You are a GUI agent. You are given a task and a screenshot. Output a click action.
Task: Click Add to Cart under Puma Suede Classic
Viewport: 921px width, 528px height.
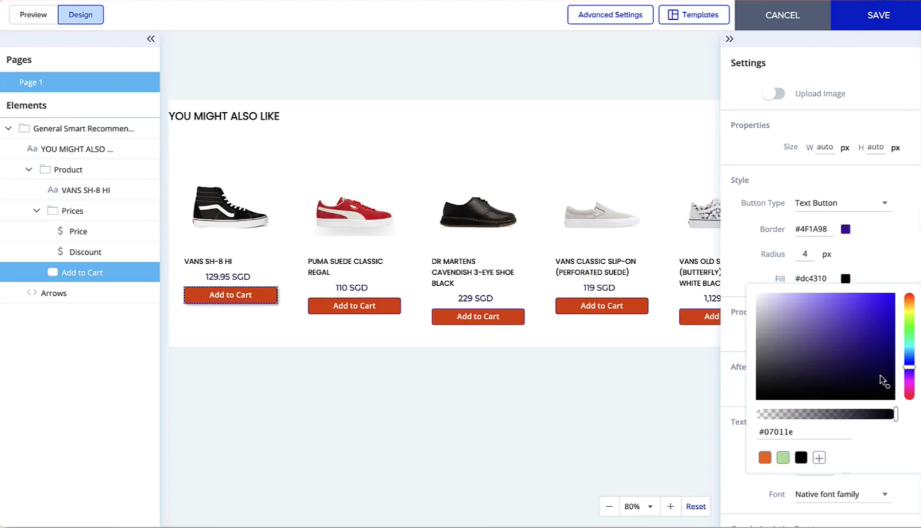354,306
